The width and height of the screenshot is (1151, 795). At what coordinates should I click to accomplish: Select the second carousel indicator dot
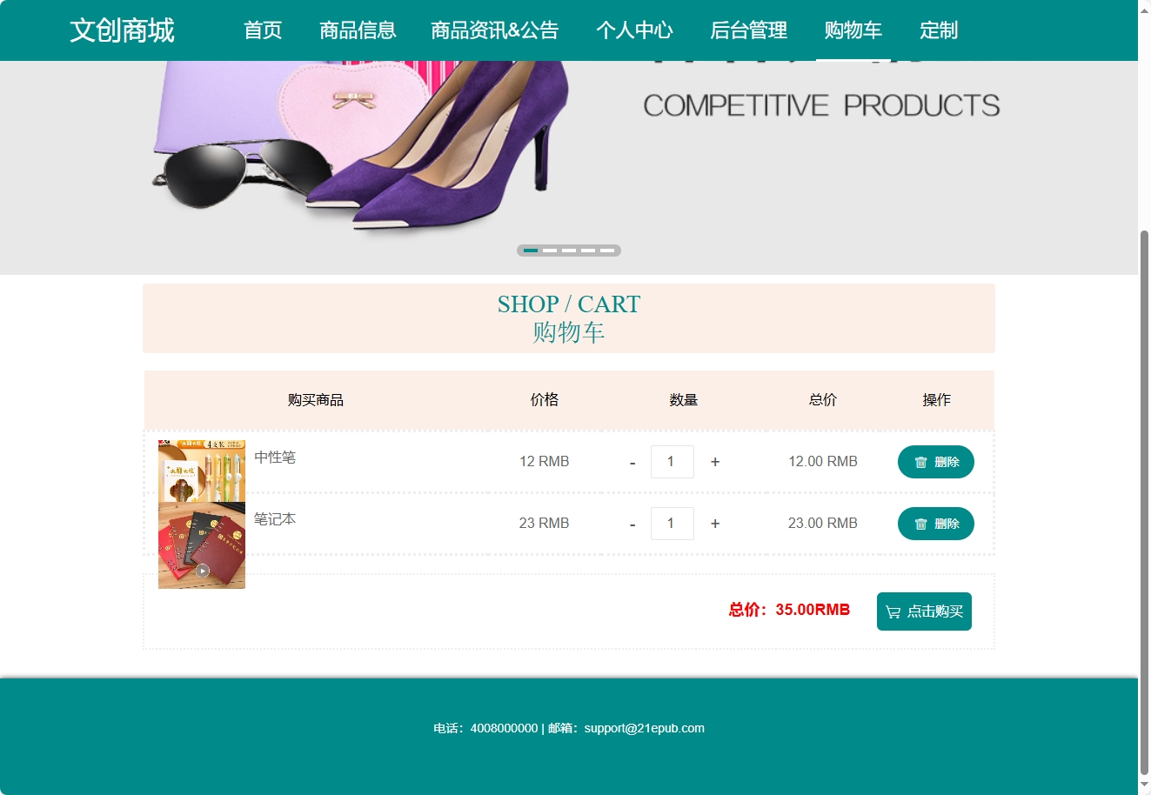click(552, 250)
